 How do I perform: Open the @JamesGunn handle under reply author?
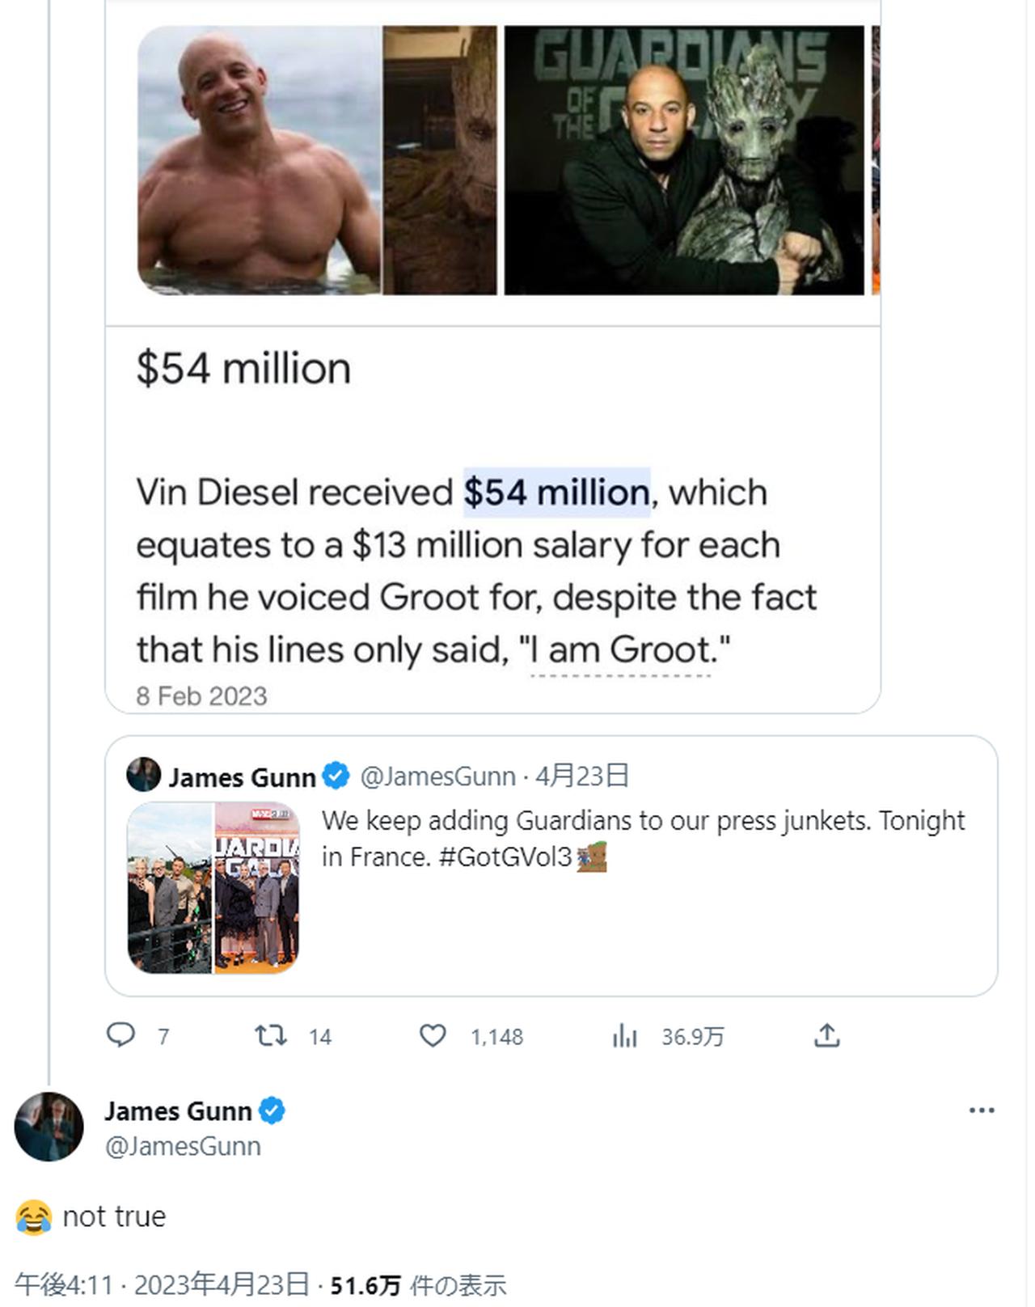[183, 1146]
